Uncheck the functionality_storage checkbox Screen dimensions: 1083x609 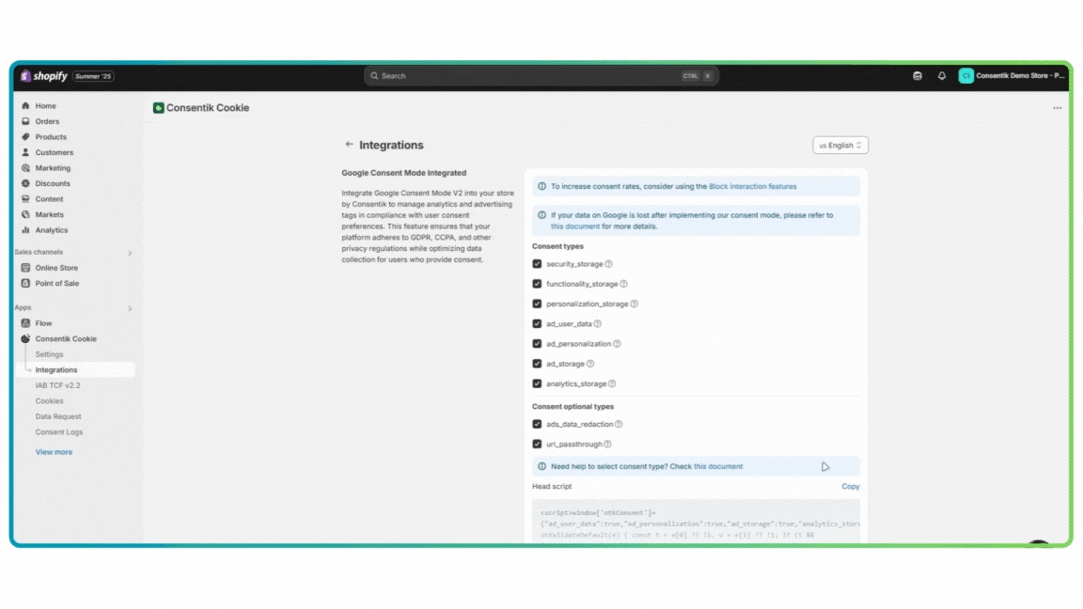537,284
